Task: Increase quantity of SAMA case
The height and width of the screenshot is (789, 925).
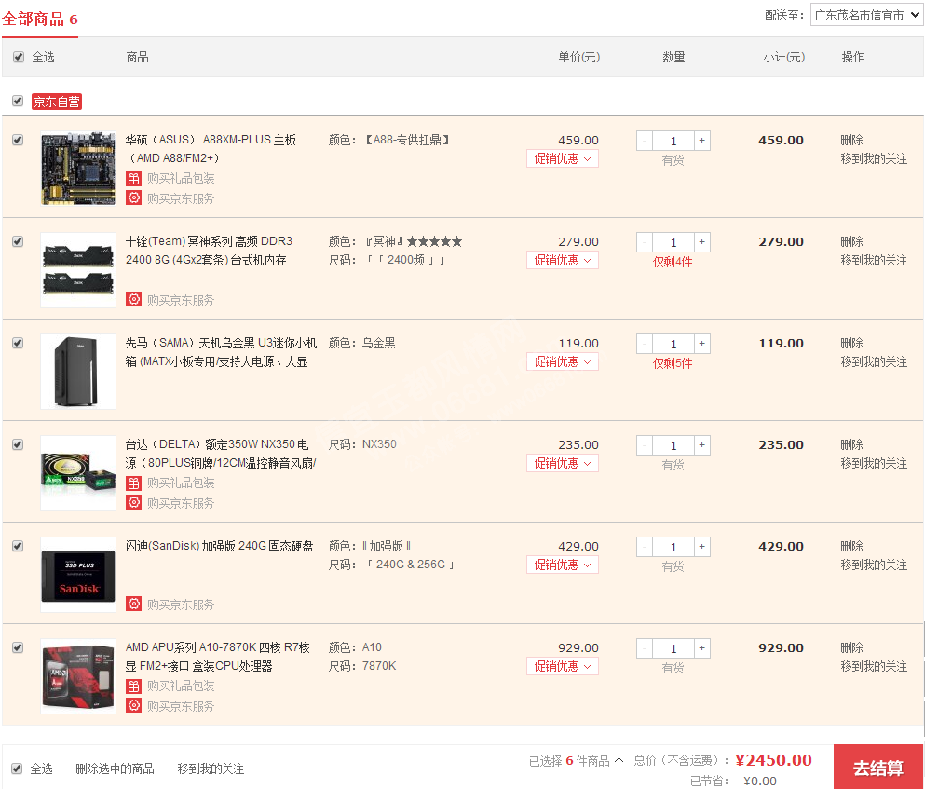Action: pyautogui.click(x=702, y=344)
